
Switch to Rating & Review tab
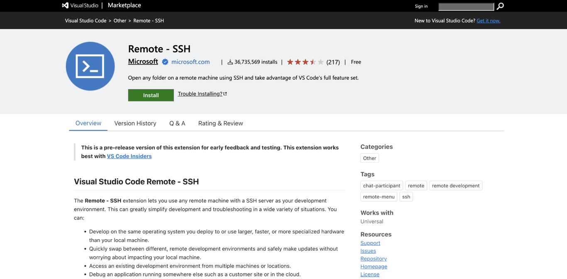(x=220, y=123)
